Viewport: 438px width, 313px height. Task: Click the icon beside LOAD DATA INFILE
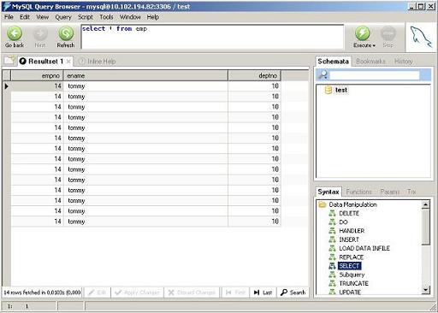pyautogui.click(x=332, y=248)
